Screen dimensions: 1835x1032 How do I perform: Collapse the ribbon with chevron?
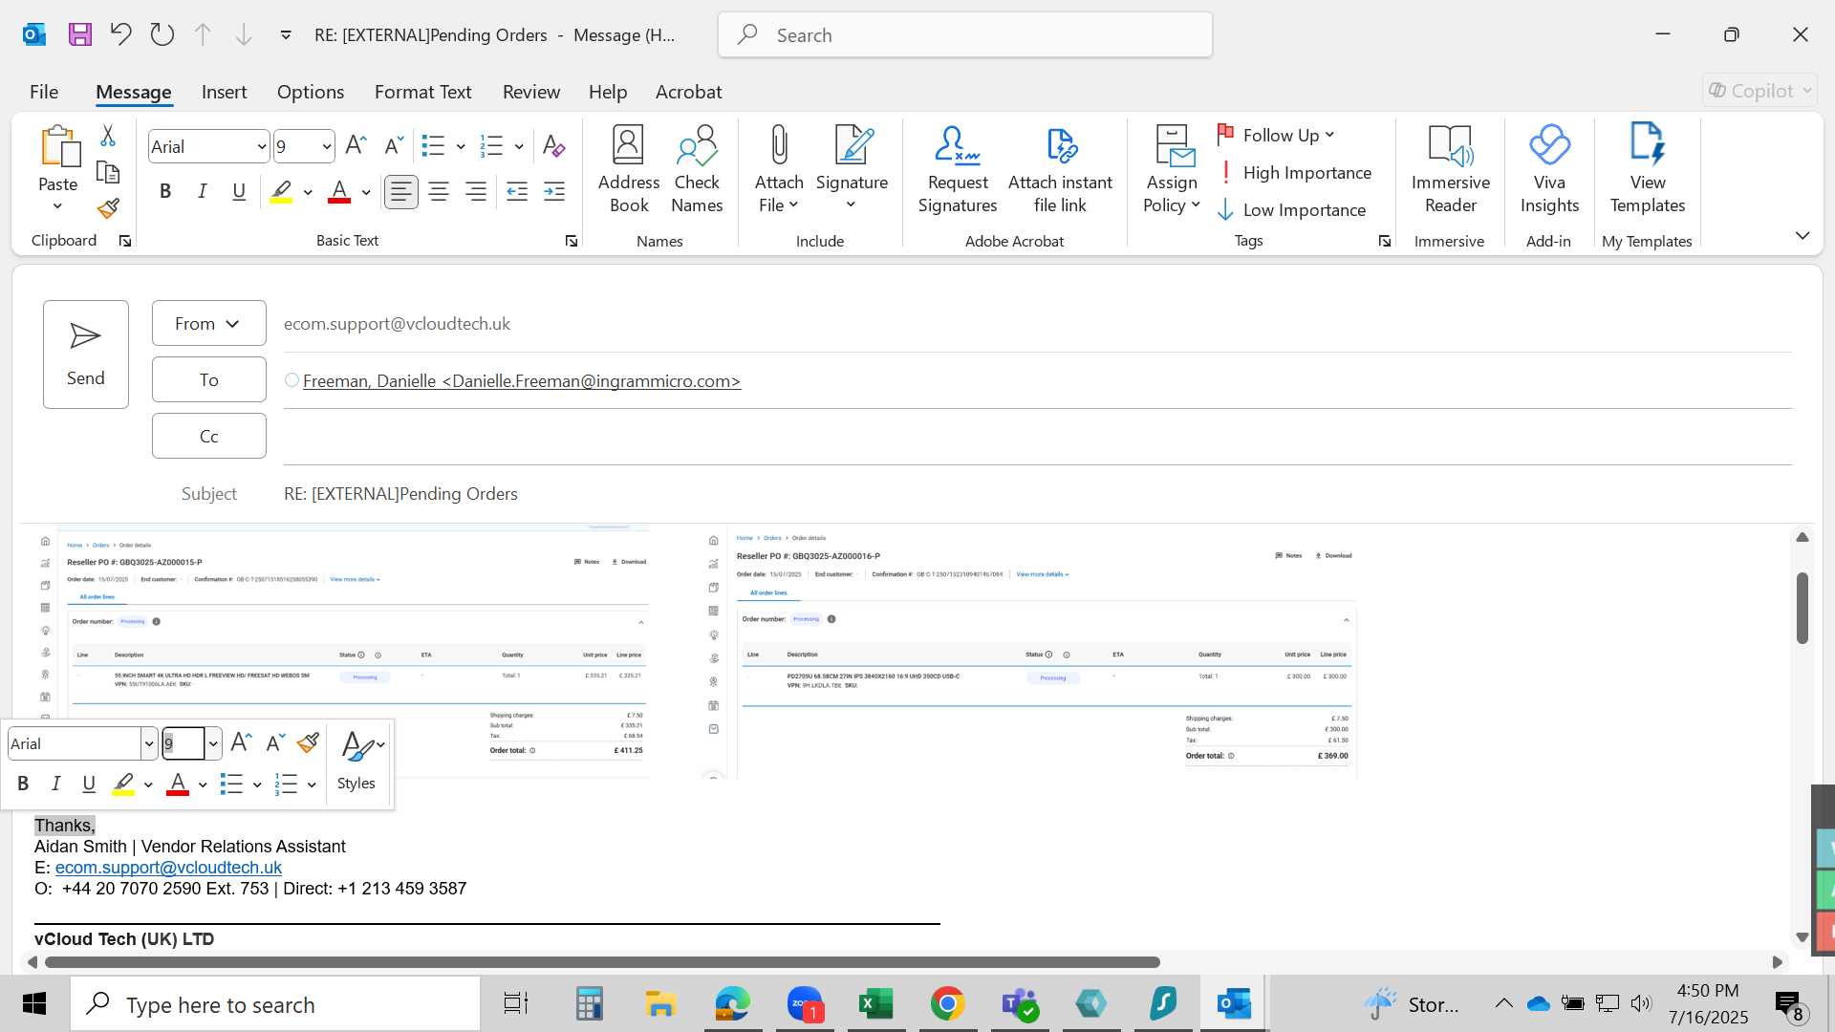[1803, 236]
